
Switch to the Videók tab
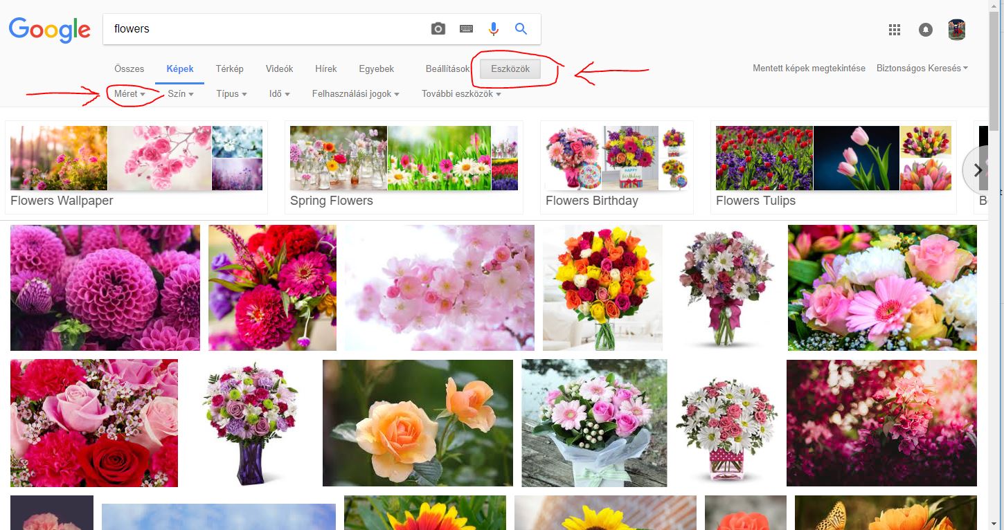coord(279,68)
